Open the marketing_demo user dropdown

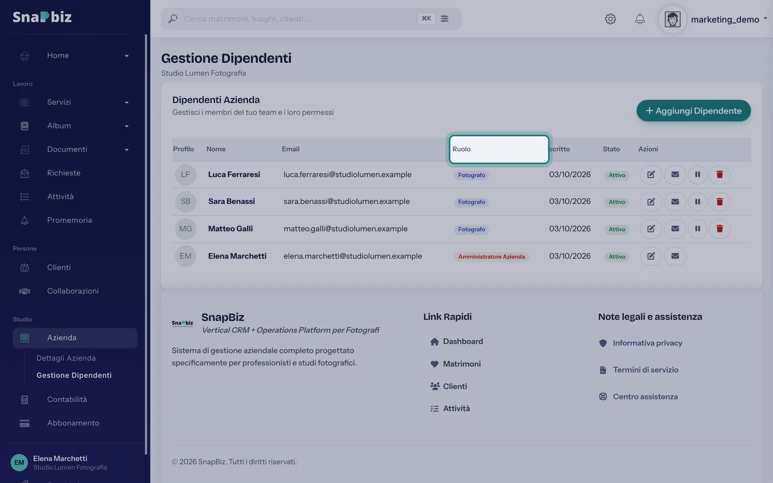pos(714,19)
